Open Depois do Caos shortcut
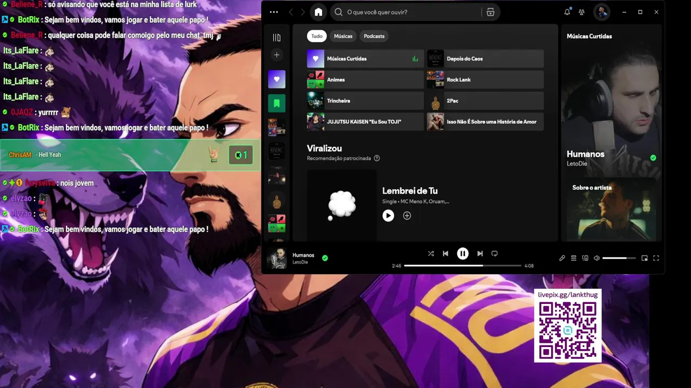The width and height of the screenshot is (691, 388). pos(485,59)
